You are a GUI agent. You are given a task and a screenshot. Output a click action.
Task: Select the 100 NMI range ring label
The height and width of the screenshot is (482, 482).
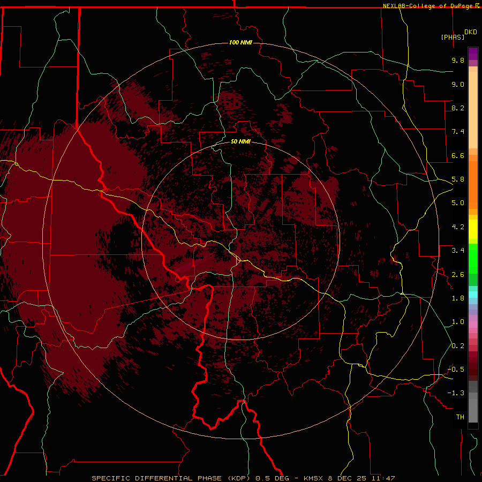pyautogui.click(x=240, y=42)
